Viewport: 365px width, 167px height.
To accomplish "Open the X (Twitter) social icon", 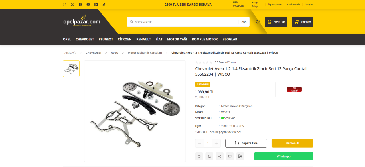I will tap(72, 5).
